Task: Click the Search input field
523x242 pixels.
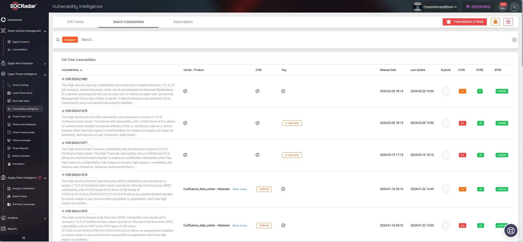Action: pyautogui.click(x=295, y=40)
